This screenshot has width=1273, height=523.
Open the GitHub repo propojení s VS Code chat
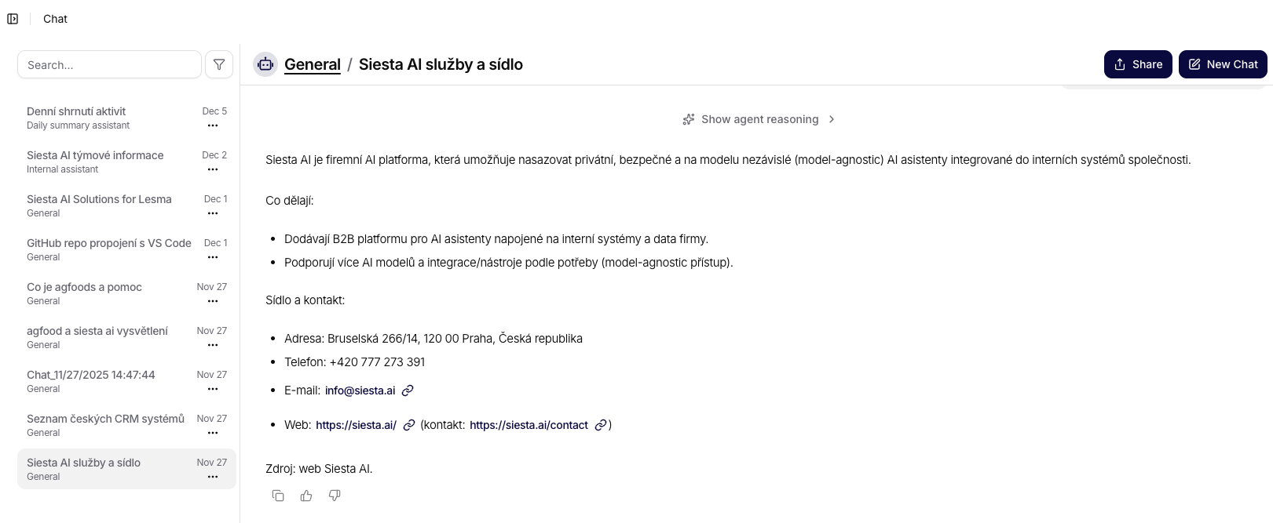tap(109, 243)
